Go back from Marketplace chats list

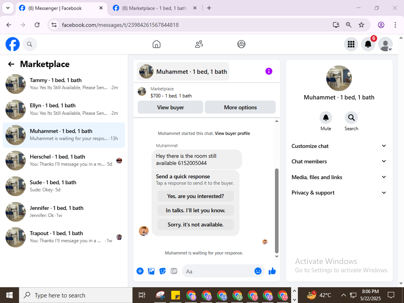click(x=11, y=64)
